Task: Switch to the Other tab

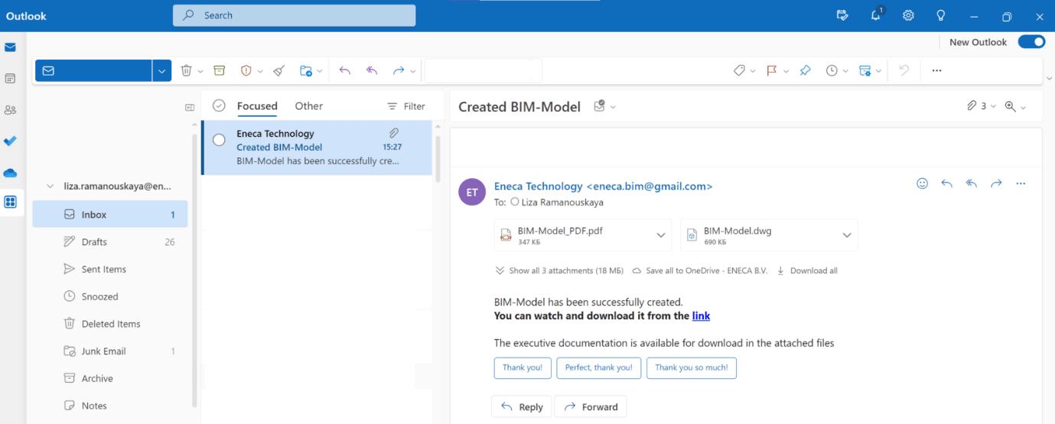Action: (309, 106)
